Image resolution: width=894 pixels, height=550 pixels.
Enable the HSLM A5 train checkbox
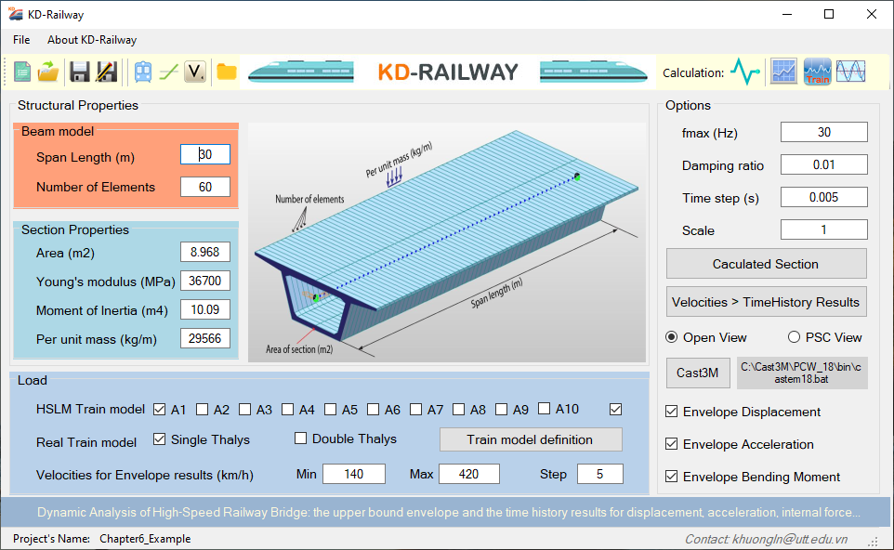click(x=330, y=410)
